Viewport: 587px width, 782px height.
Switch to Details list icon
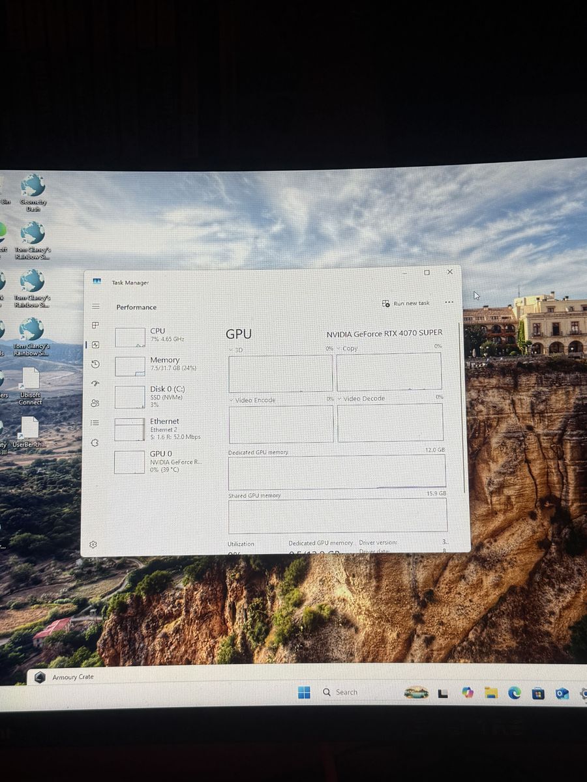pyautogui.click(x=95, y=423)
